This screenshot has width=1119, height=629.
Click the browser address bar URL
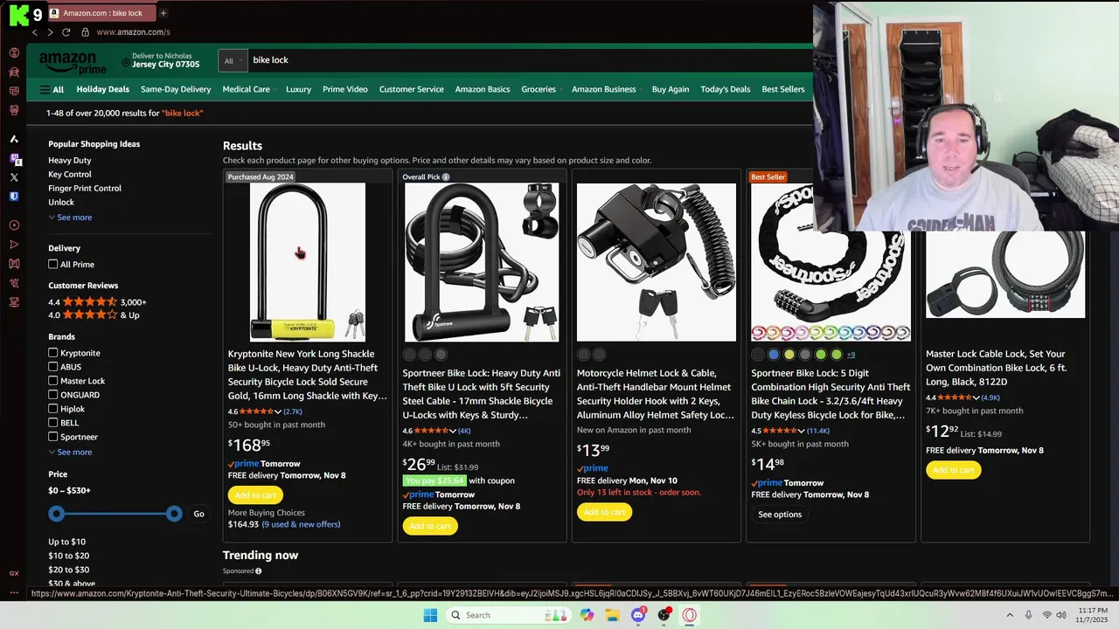click(x=133, y=32)
